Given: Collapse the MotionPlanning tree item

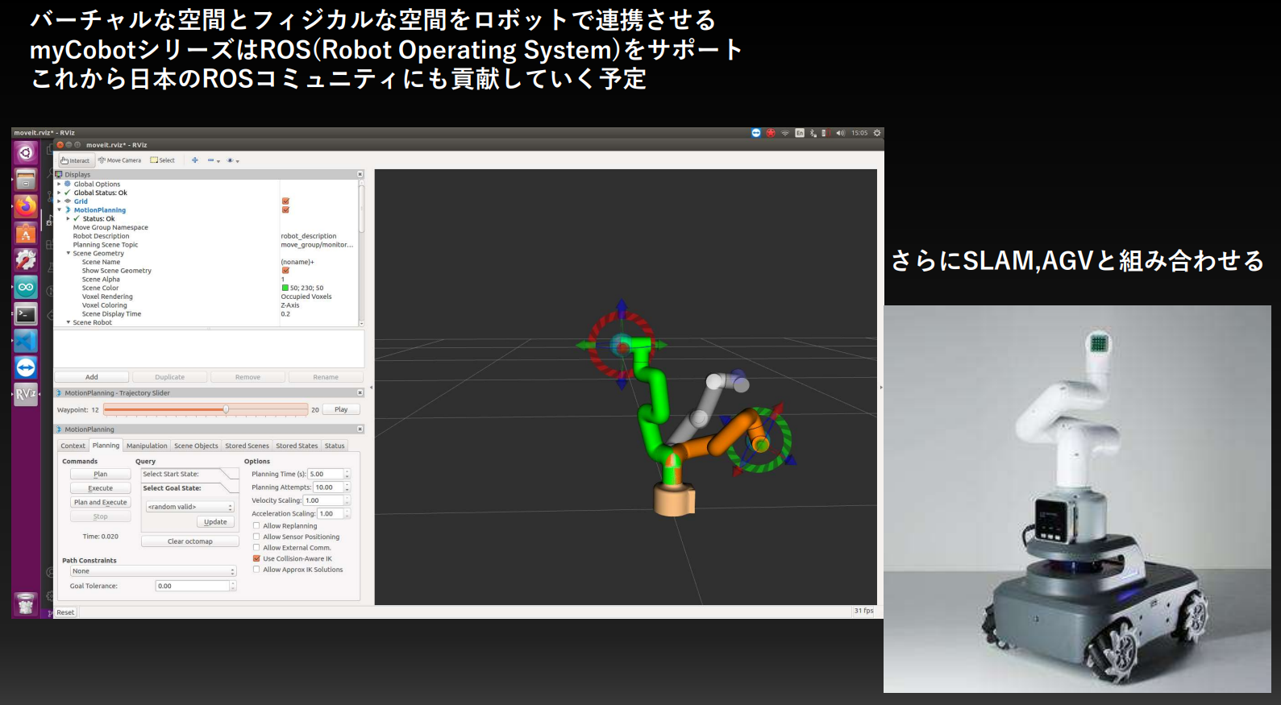Looking at the screenshot, I should pos(59,210).
